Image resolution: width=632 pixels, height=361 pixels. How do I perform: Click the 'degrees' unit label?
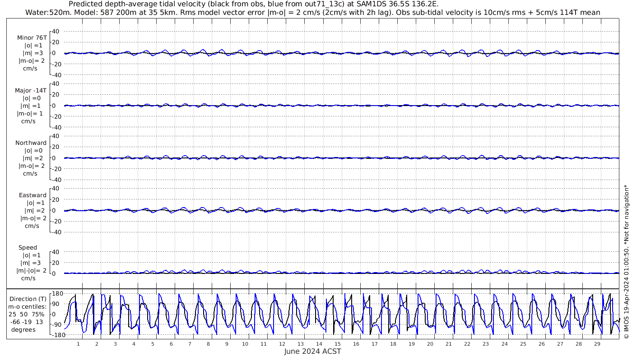click(x=23, y=329)
